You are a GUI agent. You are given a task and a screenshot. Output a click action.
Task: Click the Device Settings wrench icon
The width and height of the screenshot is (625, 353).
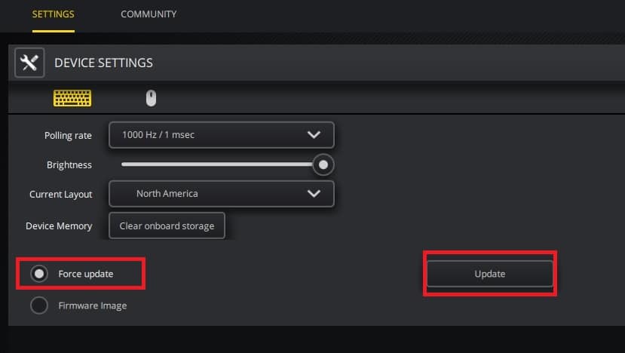[x=29, y=63]
